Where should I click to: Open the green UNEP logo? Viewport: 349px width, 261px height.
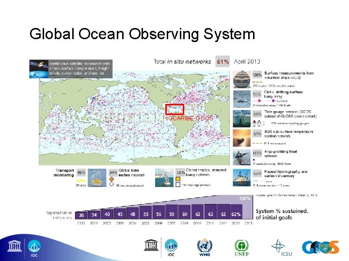[x=241, y=247]
